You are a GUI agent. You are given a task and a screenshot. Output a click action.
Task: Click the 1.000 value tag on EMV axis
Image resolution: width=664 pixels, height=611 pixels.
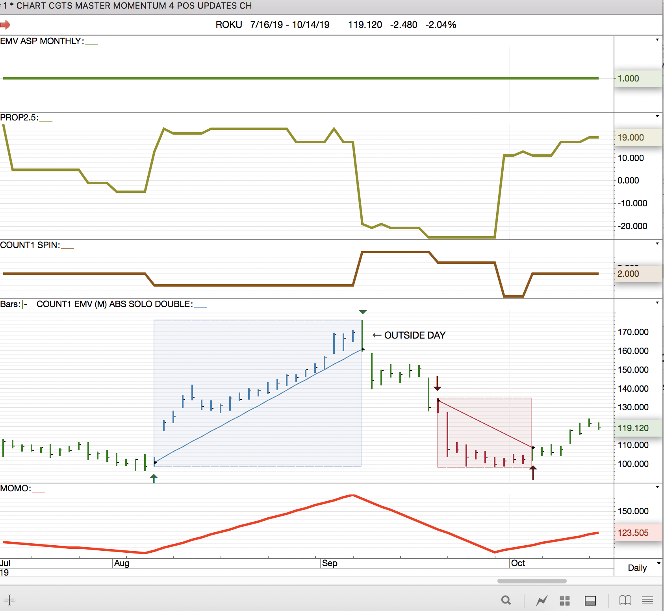[638, 78]
